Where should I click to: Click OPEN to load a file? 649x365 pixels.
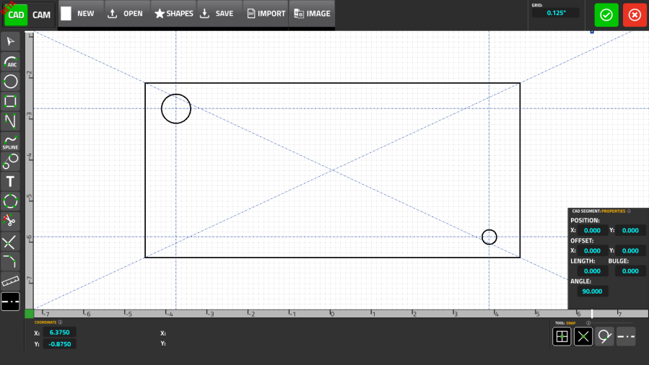point(126,14)
